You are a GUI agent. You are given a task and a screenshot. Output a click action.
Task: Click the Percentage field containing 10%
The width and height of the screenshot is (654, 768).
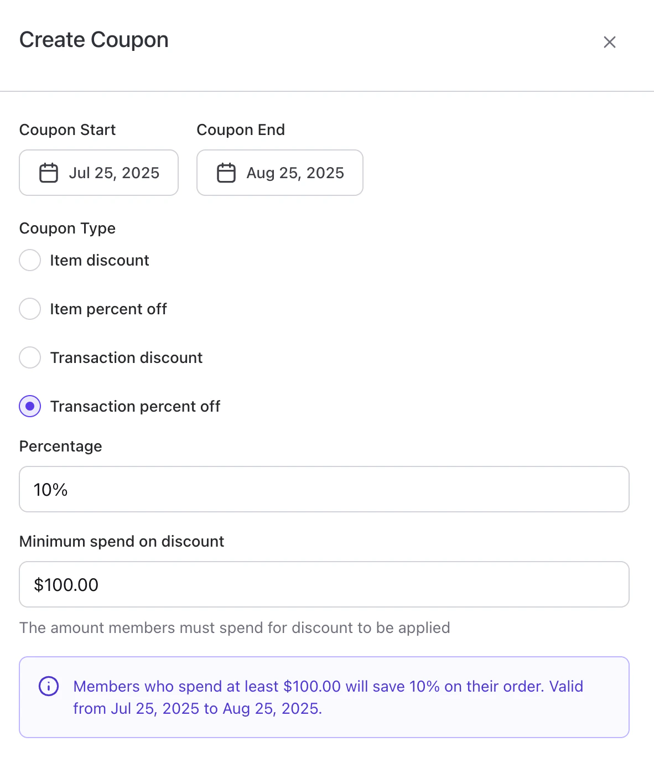324,489
